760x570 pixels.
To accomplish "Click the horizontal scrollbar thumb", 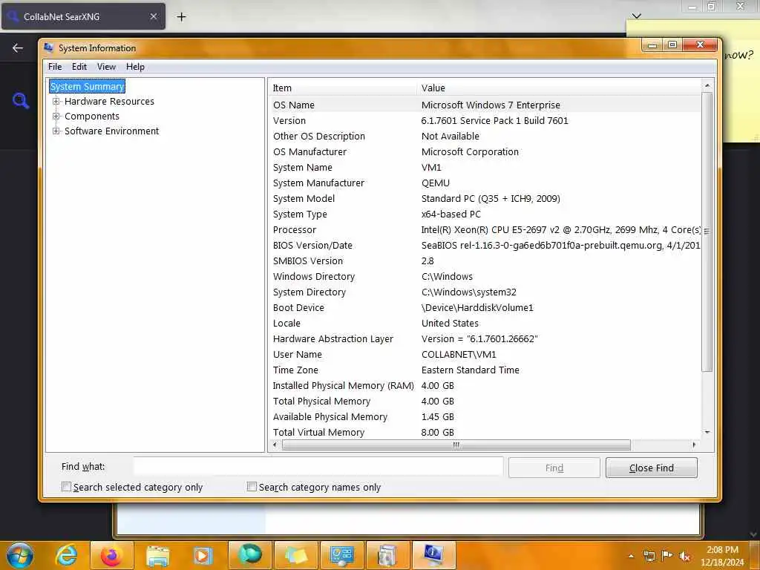I will click(456, 445).
